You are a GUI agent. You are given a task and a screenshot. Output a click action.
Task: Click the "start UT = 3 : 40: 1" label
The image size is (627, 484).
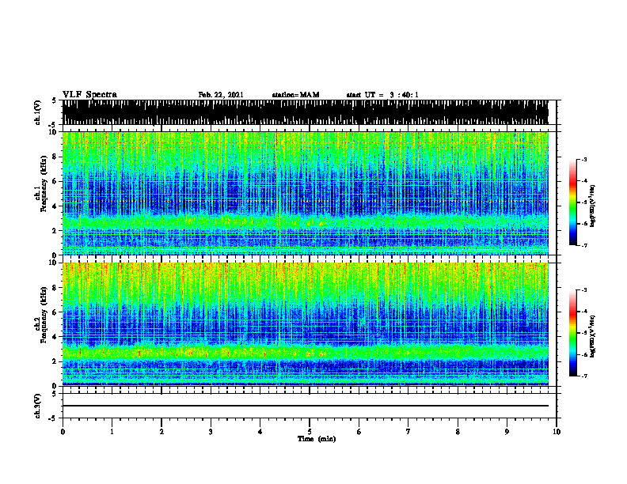click(x=382, y=95)
